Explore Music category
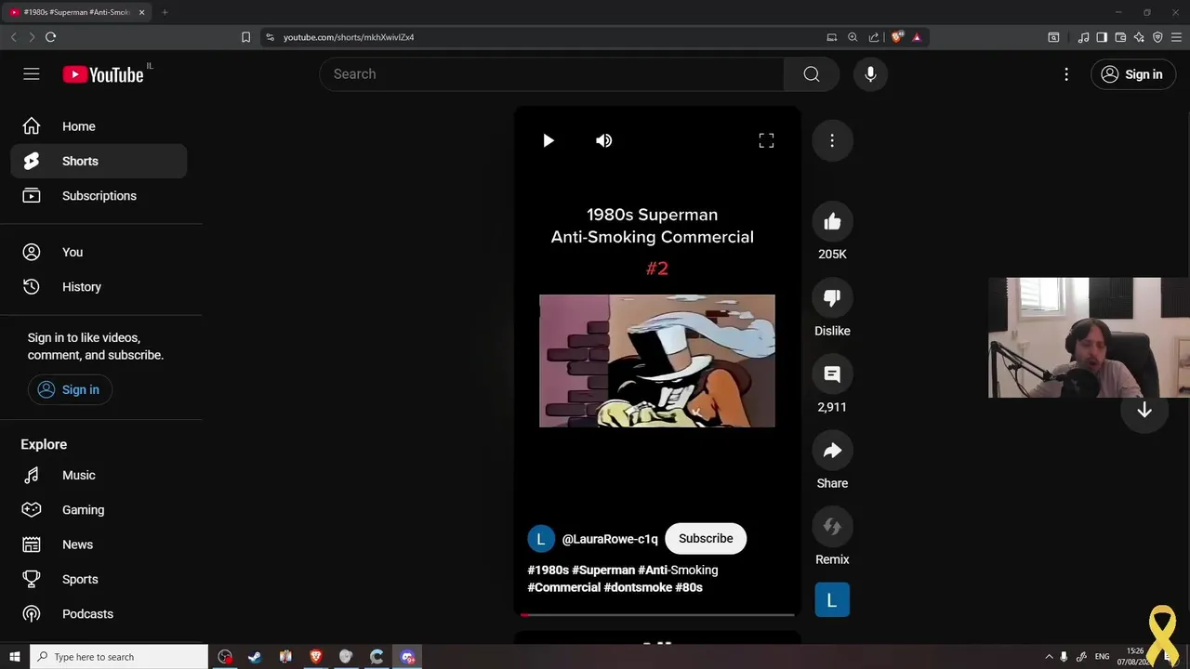 point(99,475)
